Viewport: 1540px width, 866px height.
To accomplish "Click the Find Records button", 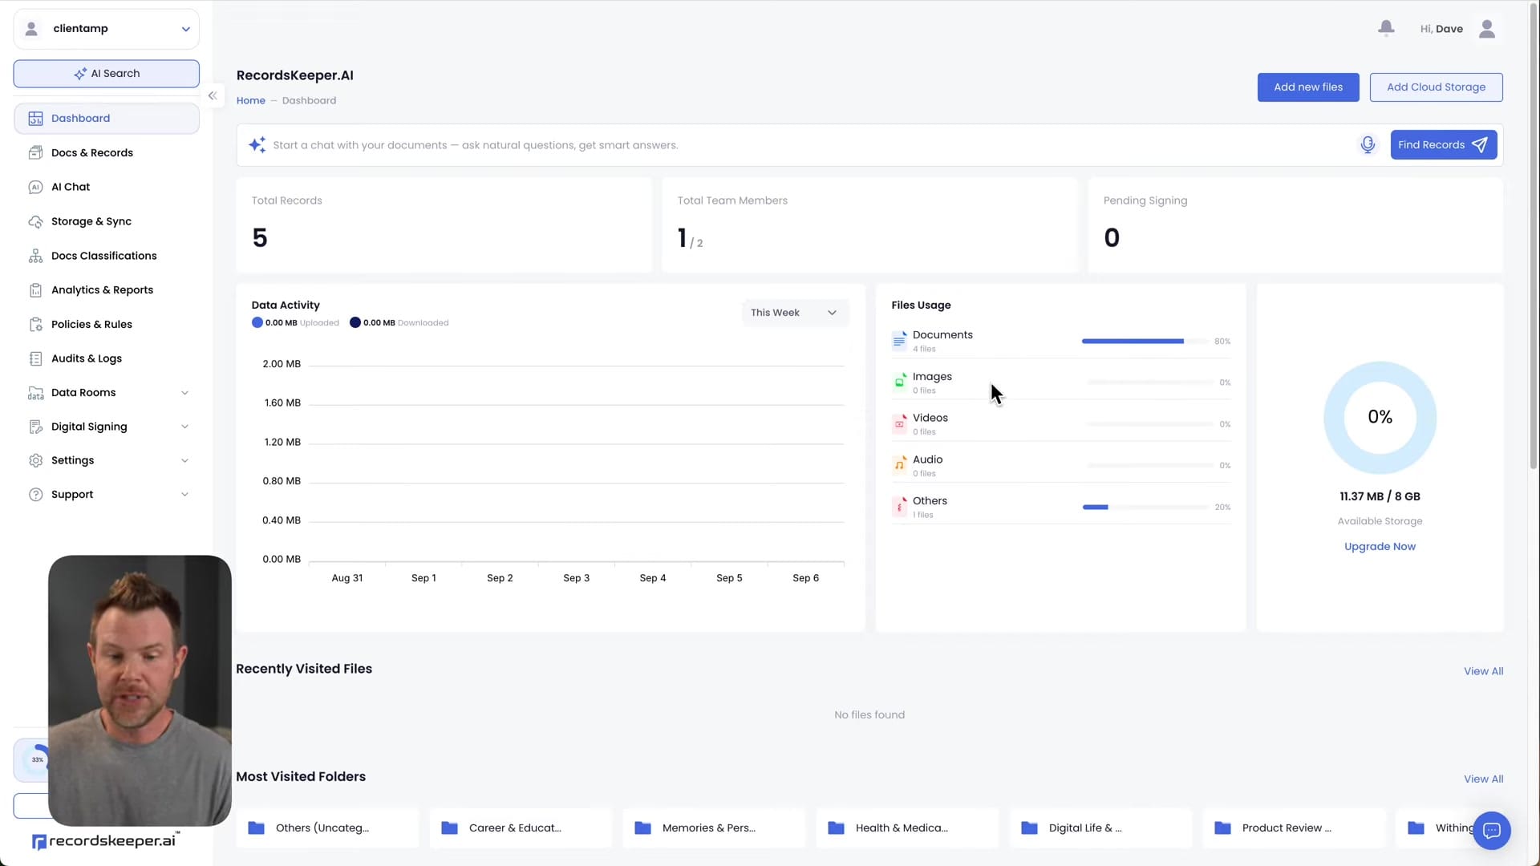I will point(1443,144).
